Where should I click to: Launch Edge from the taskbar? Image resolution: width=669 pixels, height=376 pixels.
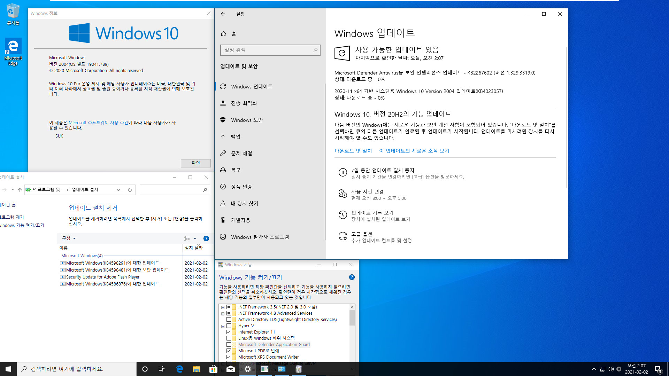[179, 369]
